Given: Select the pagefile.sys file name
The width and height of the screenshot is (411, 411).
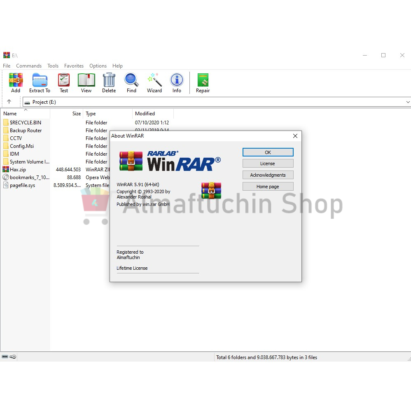Looking at the screenshot, I should point(22,185).
